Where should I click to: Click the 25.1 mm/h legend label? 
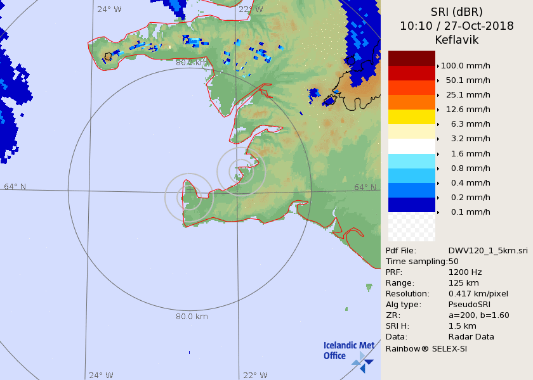tap(468, 95)
